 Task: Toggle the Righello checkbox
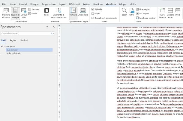coord(93,9)
